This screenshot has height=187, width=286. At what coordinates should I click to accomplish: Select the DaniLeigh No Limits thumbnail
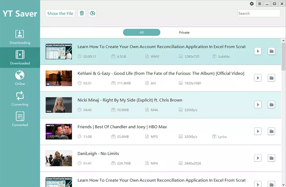59,158
